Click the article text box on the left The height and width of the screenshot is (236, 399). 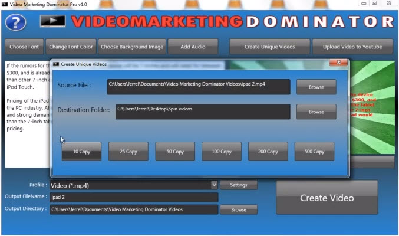pos(28,114)
